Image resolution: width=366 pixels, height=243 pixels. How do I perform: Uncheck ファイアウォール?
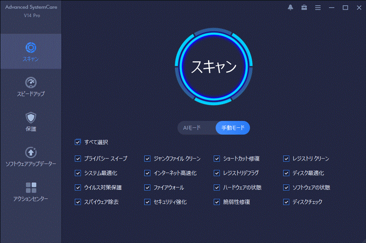147,188
